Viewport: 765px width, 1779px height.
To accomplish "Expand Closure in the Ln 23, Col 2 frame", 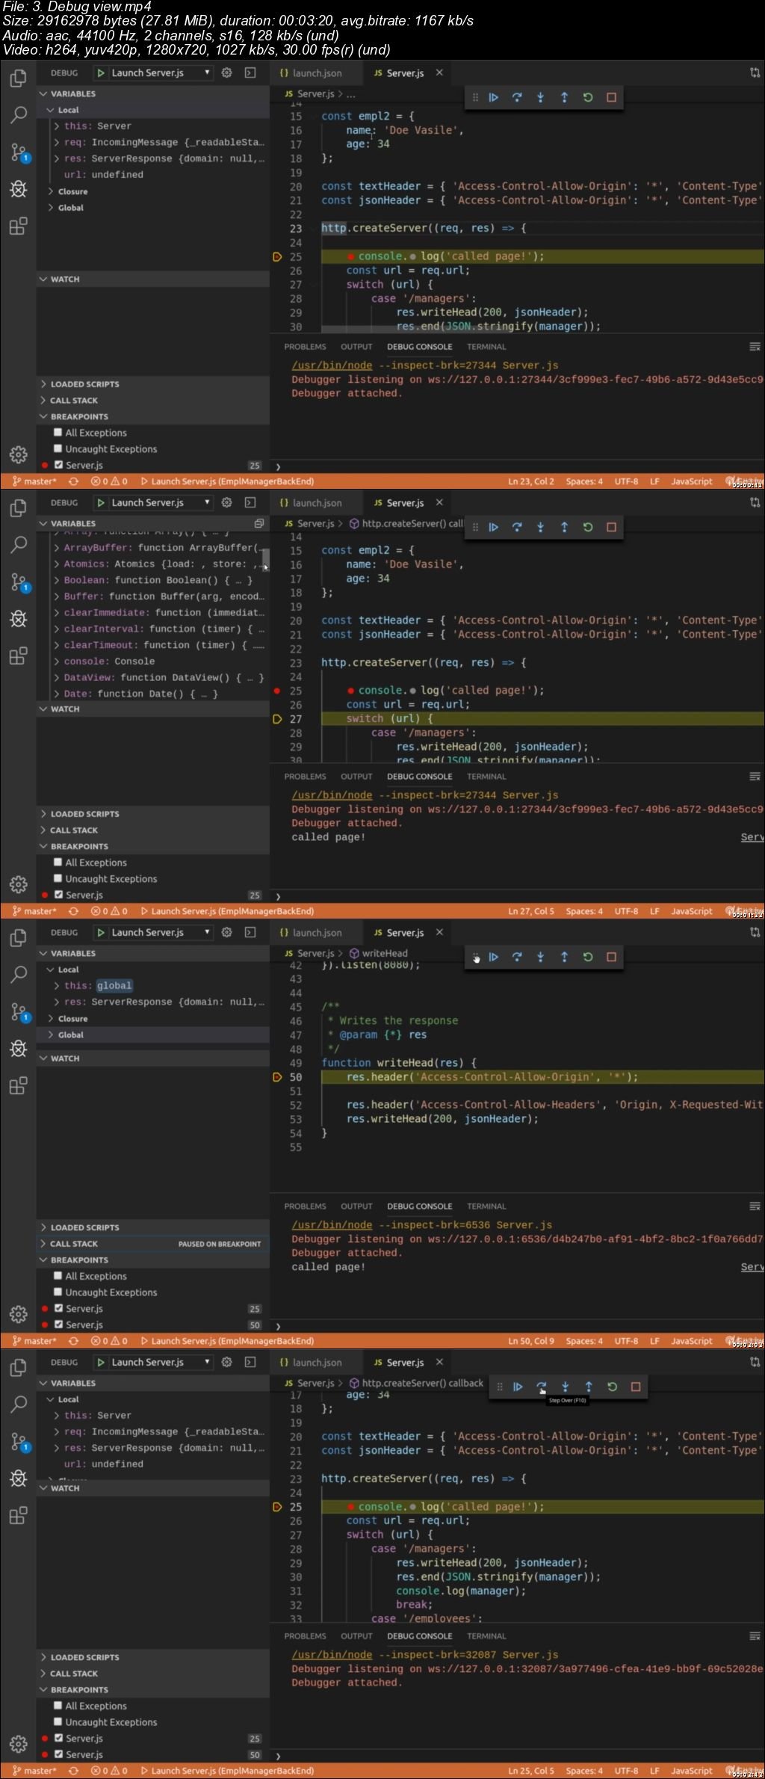I will (50, 191).
